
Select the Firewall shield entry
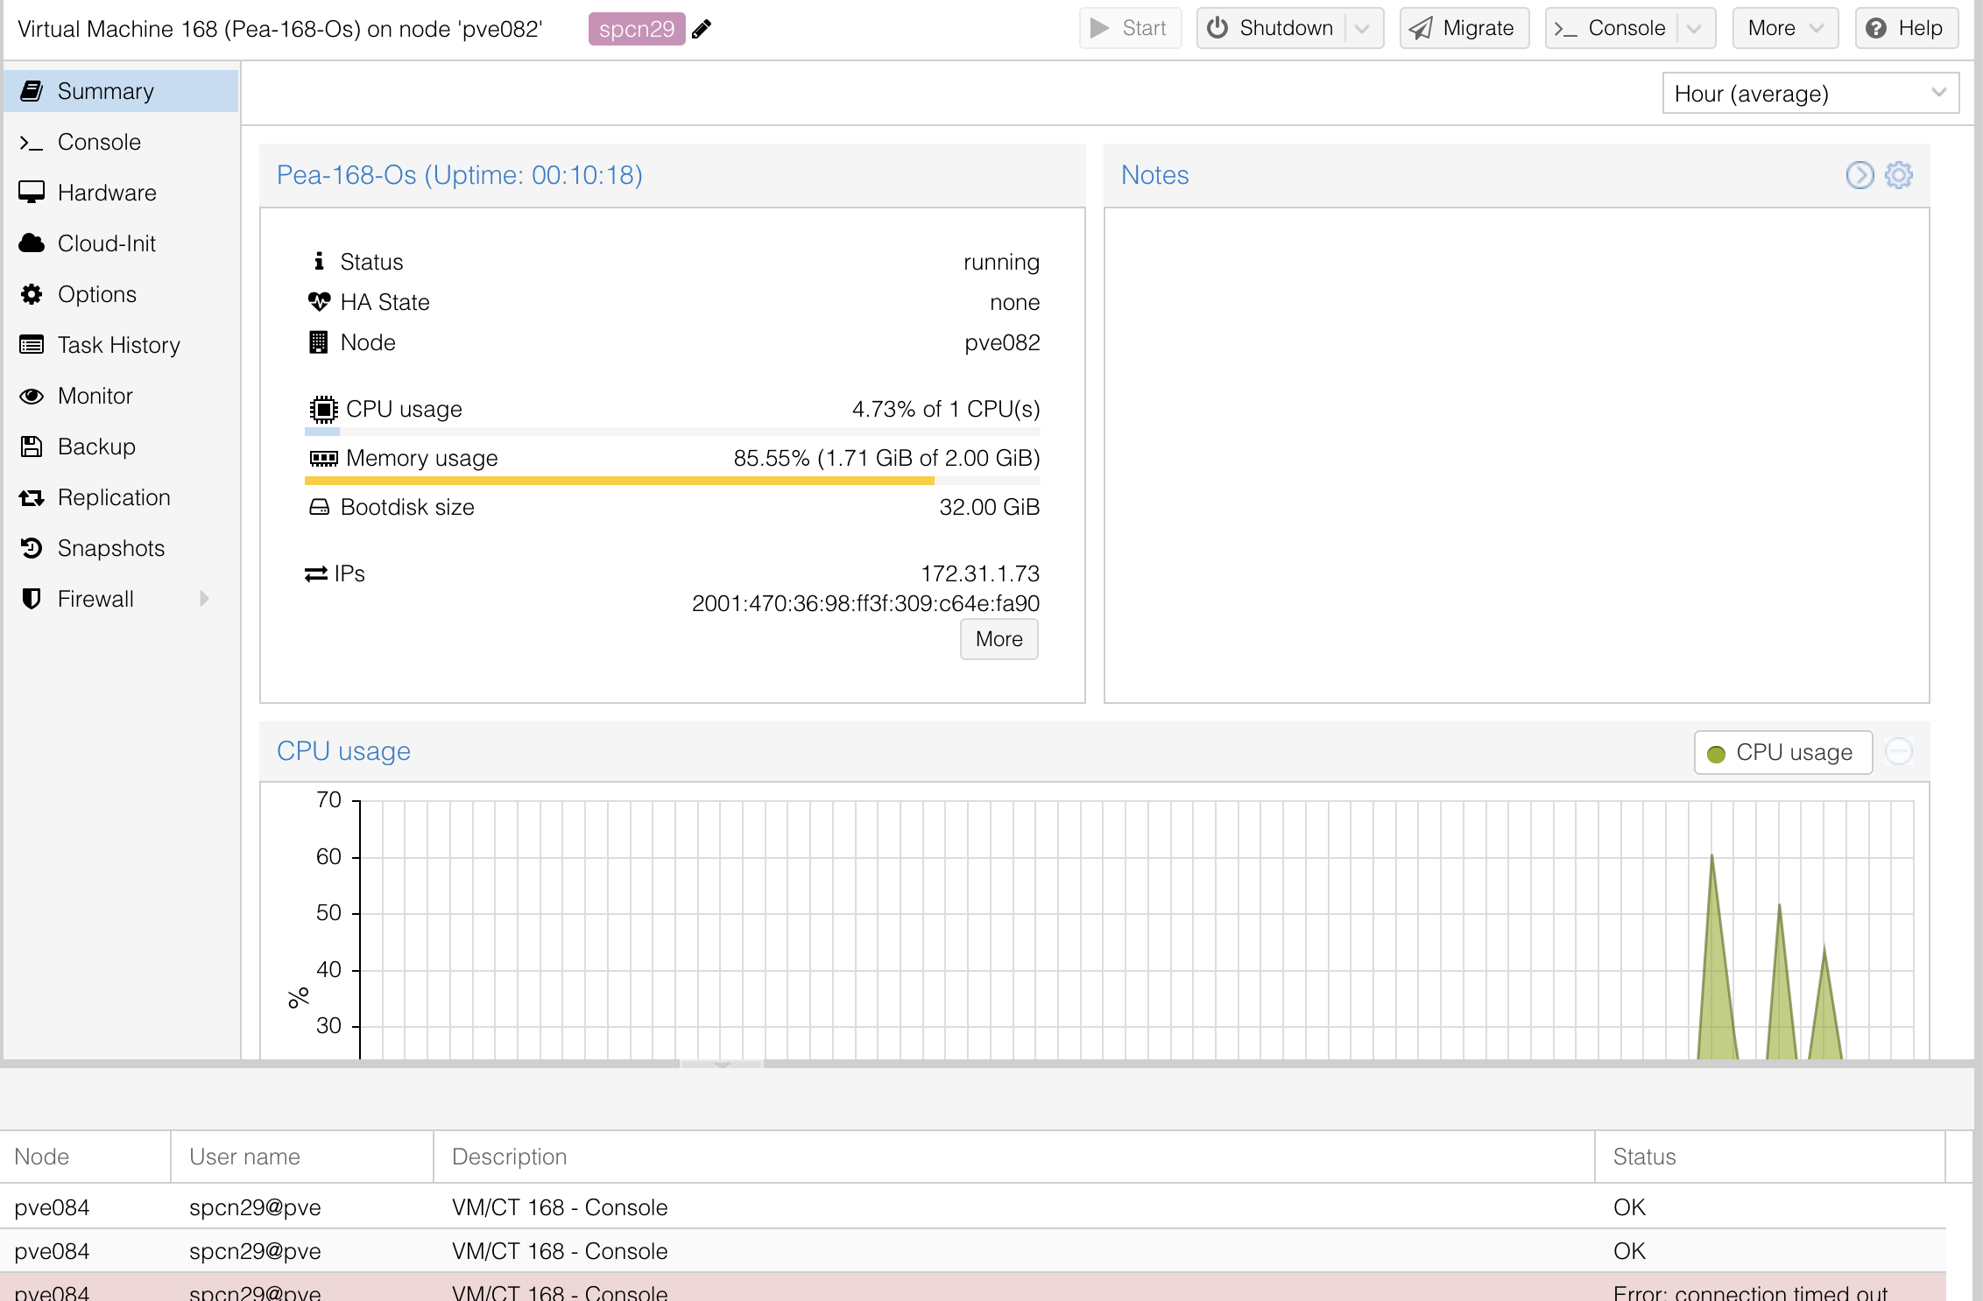coord(121,599)
